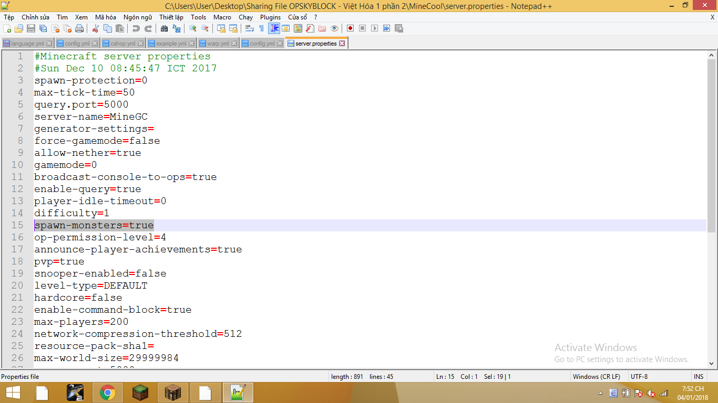Screen dimensions: 718x403
Task: Open the Macro menu
Action: point(222,17)
